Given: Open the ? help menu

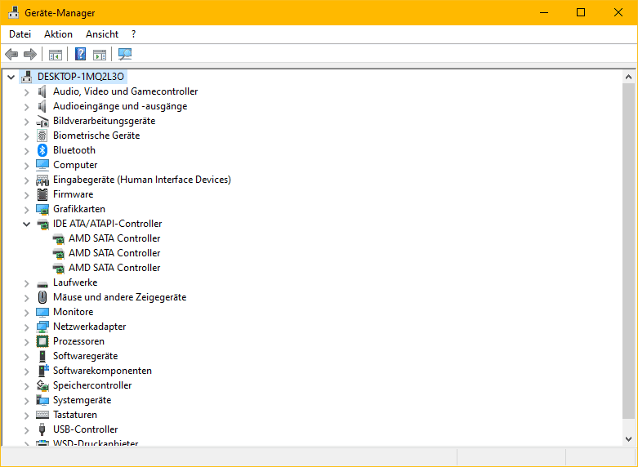Looking at the screenshot, I should [133, 34].
